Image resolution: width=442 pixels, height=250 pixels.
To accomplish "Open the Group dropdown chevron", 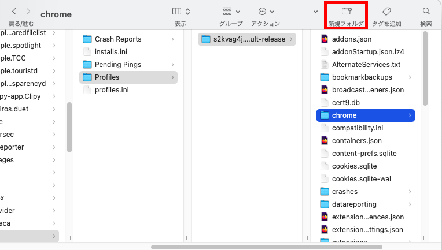I will 238,12.
